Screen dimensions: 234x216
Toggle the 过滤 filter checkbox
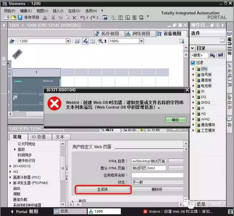193,63
